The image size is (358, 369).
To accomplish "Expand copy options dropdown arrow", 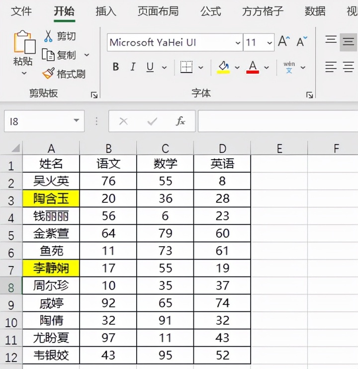I will coord(87,55).
